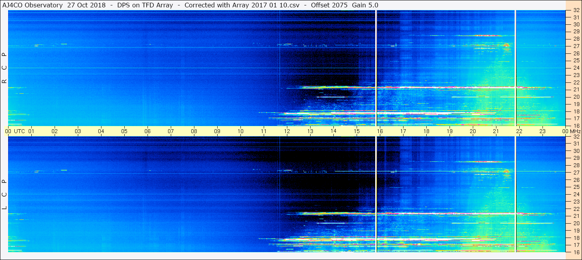Click the 21 hour label on time axis
Screen dimensions: 582x260
point(496,131)
